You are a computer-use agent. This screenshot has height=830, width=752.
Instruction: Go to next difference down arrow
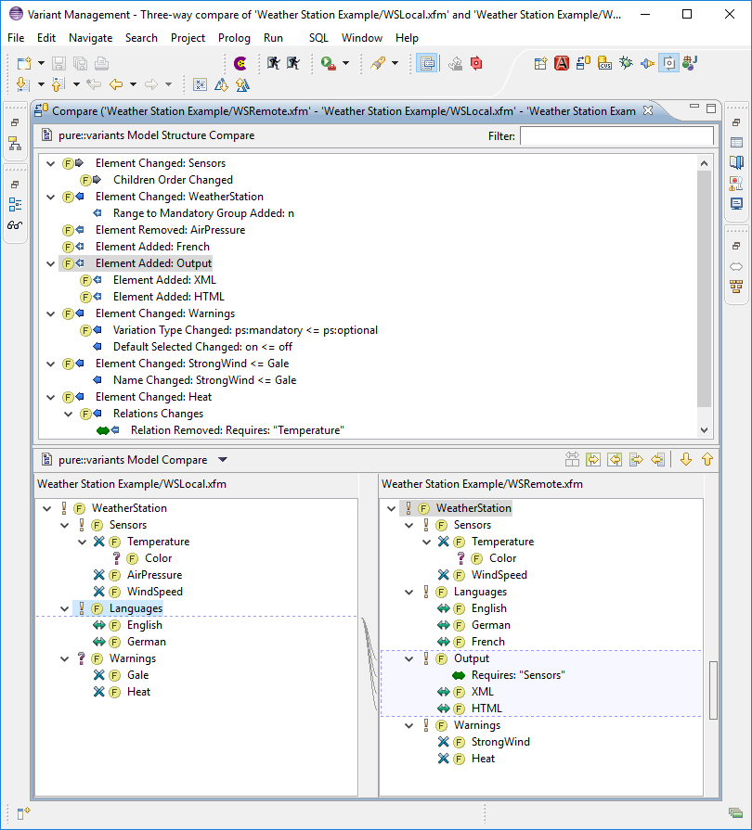pyautogui.click(x=686, y=459)
